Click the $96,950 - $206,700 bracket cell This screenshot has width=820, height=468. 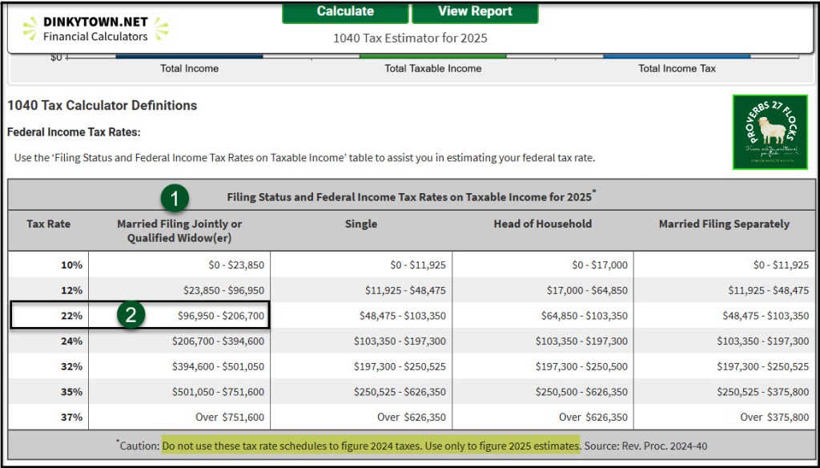click(x=220, y=316)
